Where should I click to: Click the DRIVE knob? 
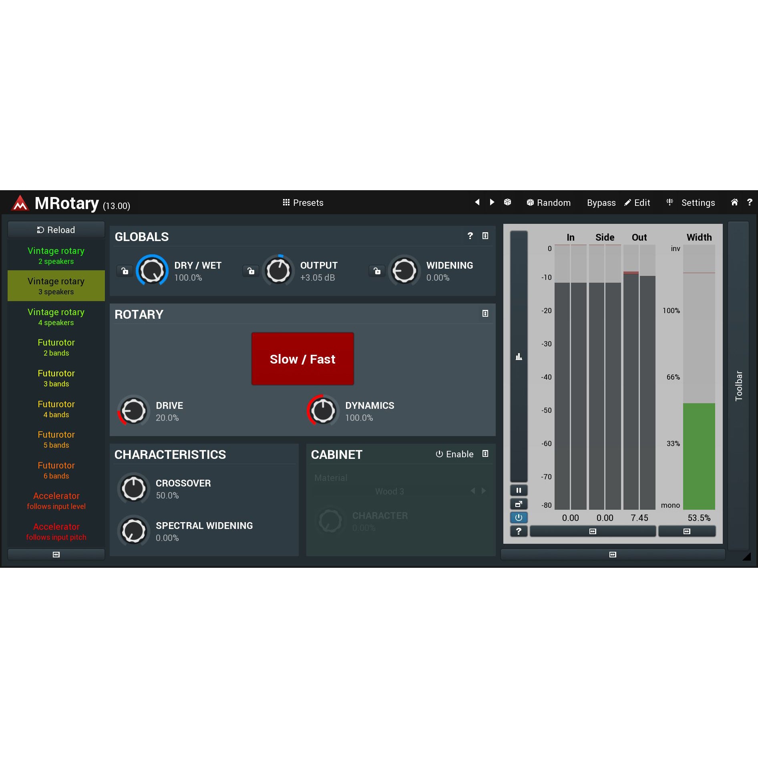(134, 411)
